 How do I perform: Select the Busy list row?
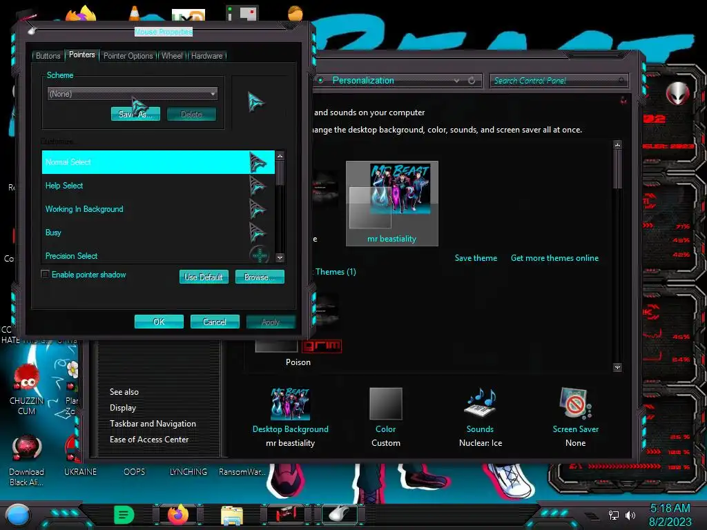click(x=158, y=233)
